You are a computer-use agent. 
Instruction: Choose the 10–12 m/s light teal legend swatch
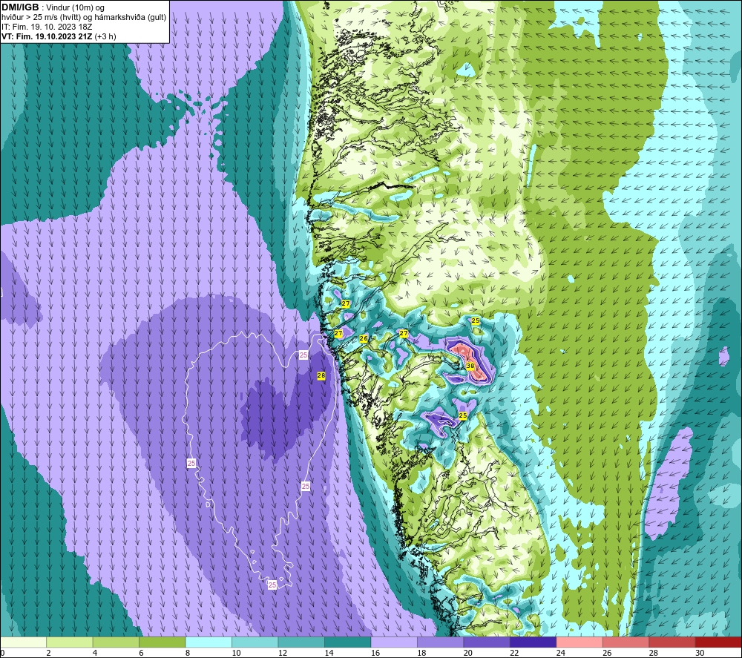[255, 642]
